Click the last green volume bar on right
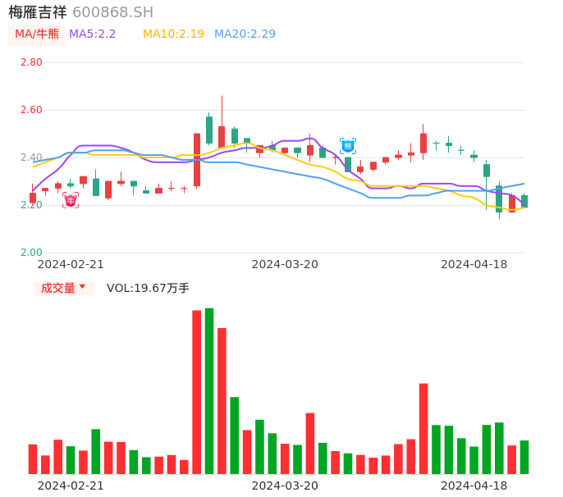Screen dimensions: 563x497 coord(524,458)
